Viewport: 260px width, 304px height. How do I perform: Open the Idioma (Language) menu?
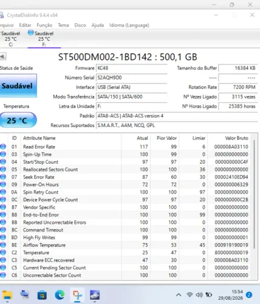(x=129, y=25)
